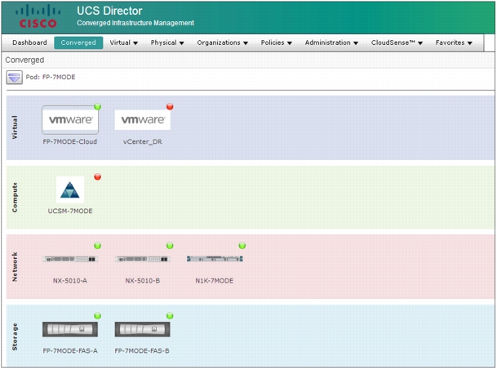Click the Converged breadcrumb heading
497x370 pixels.
[x=24, y=60]
